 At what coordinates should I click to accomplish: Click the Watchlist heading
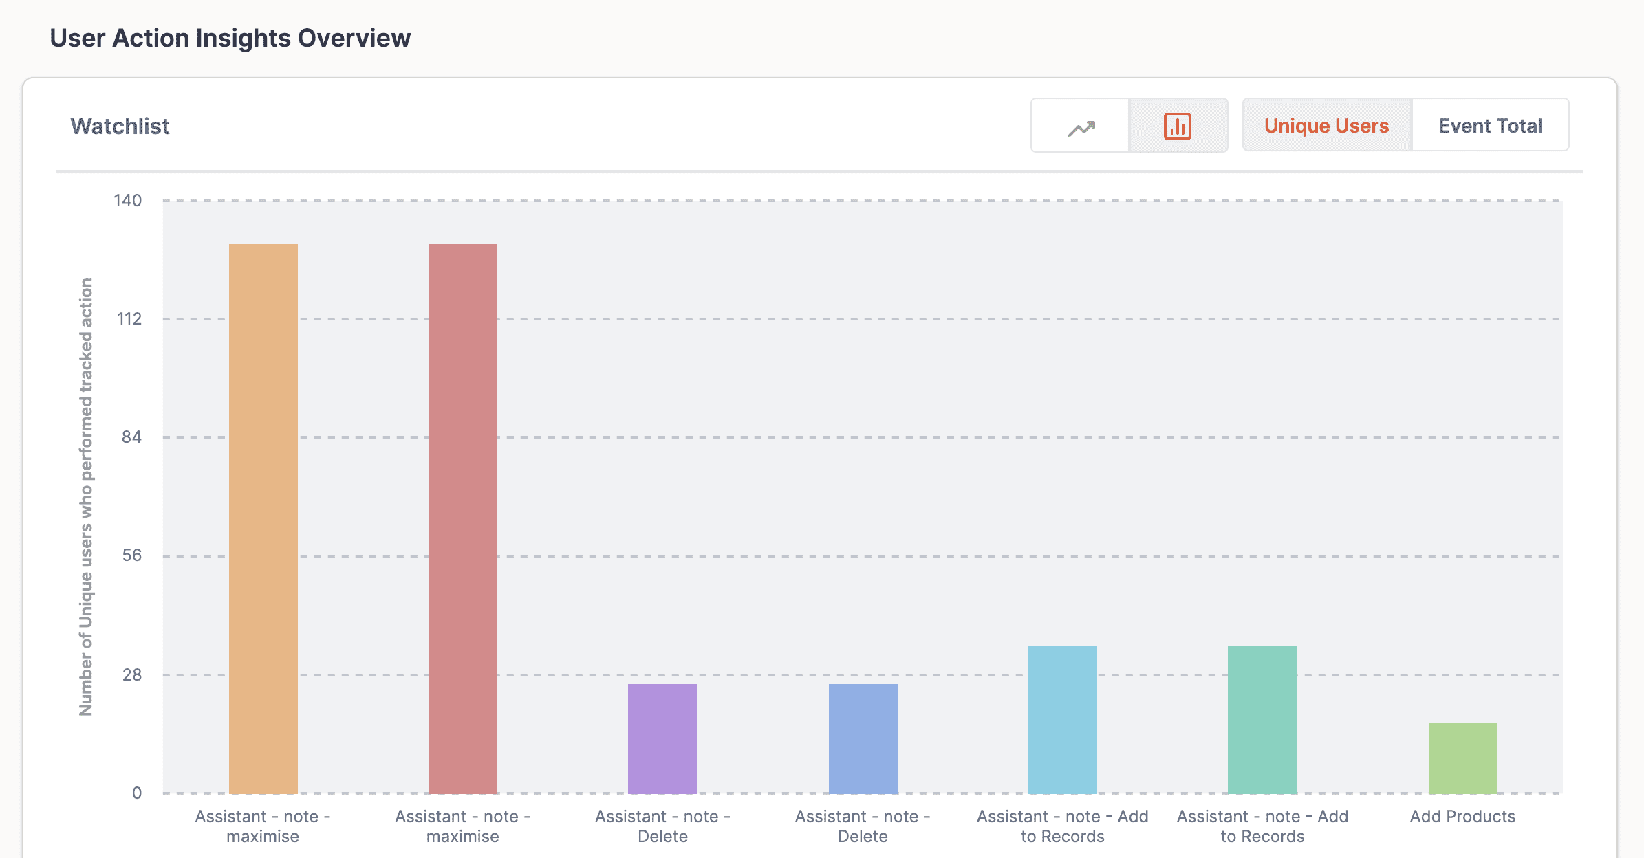[120, 126]
